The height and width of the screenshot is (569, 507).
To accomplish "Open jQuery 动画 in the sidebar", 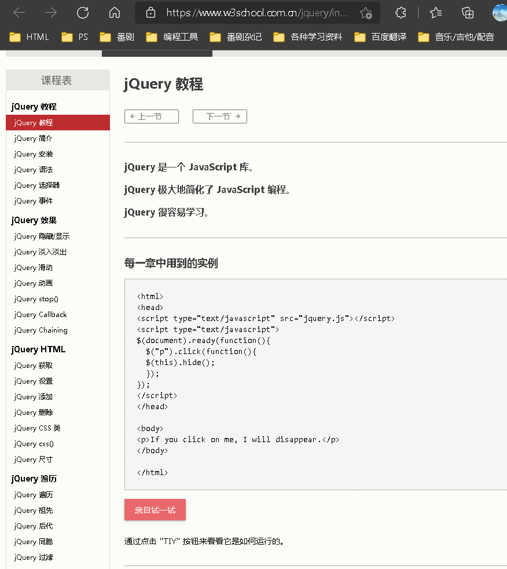I will coord(34,283).
